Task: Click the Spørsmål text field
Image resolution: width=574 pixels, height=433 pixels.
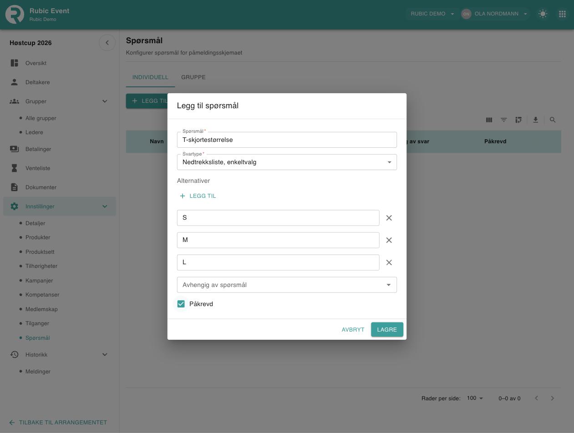Action: tap(287, 140)
